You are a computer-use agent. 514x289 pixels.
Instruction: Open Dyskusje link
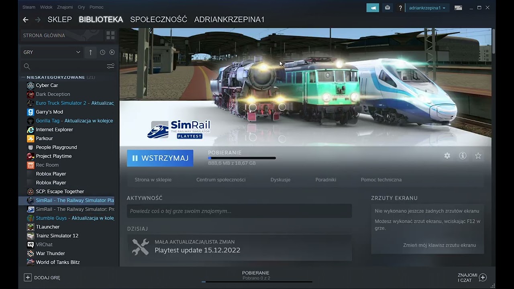(280, 180)
